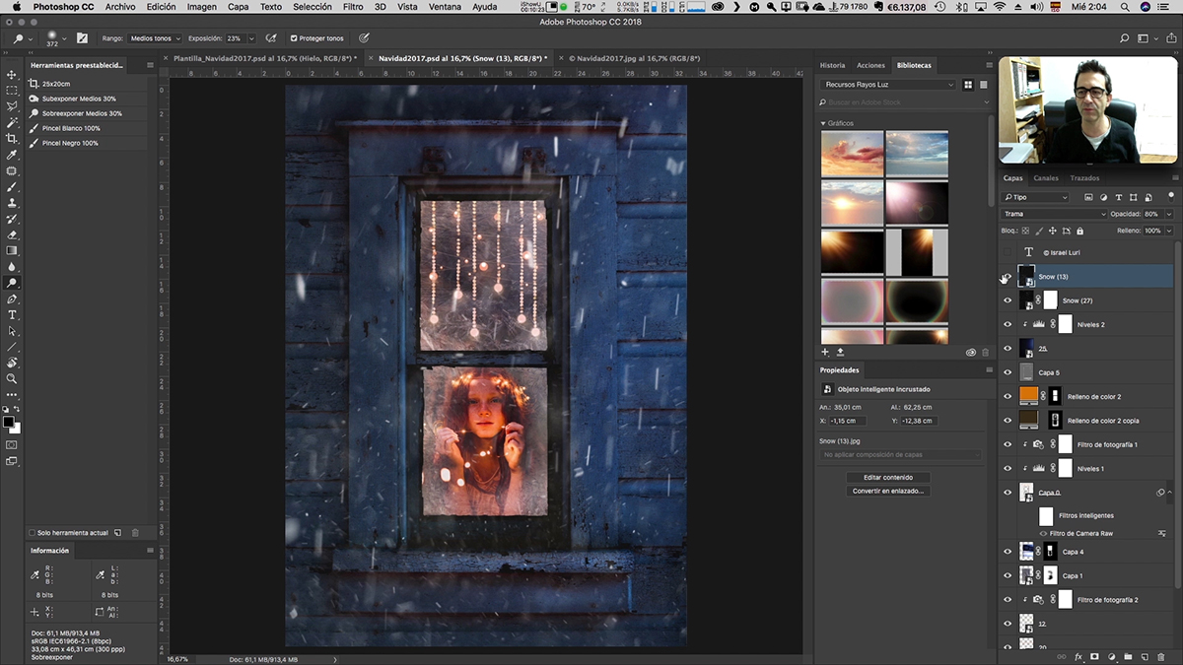Image resolution: width=1183 pixels, height=665 pixels.
Task: Hide the Snow (13) layer
Action: point(1007,277)
